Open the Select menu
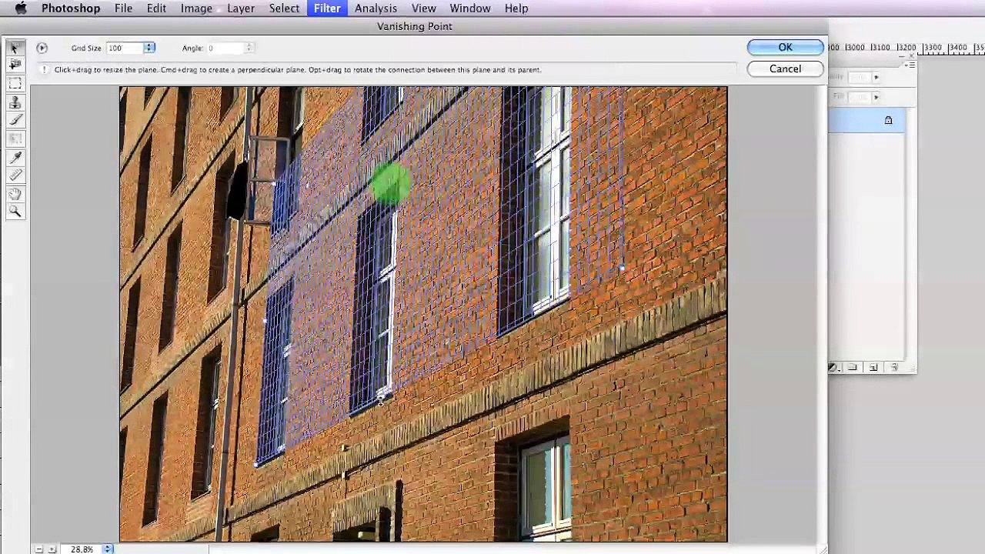The image size is (985, 554). [284, 8]
